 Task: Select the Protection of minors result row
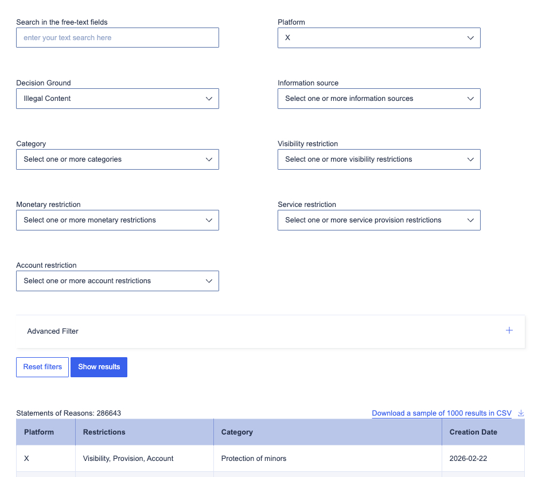[x=254, y=459]
